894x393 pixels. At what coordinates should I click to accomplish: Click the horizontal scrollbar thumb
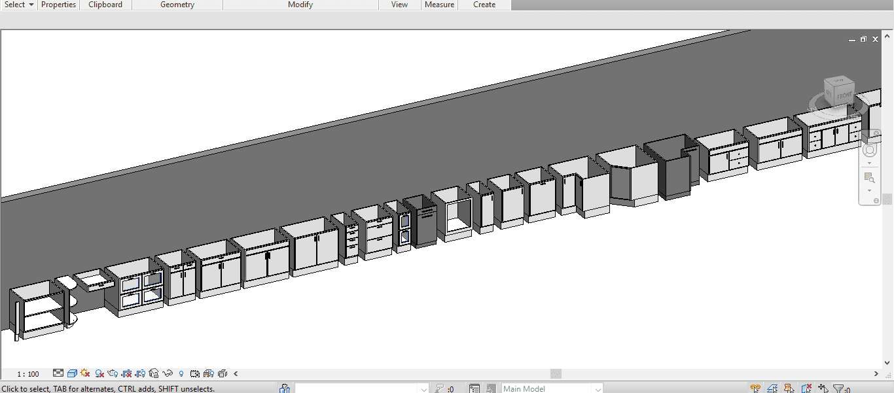pos(556,374)
